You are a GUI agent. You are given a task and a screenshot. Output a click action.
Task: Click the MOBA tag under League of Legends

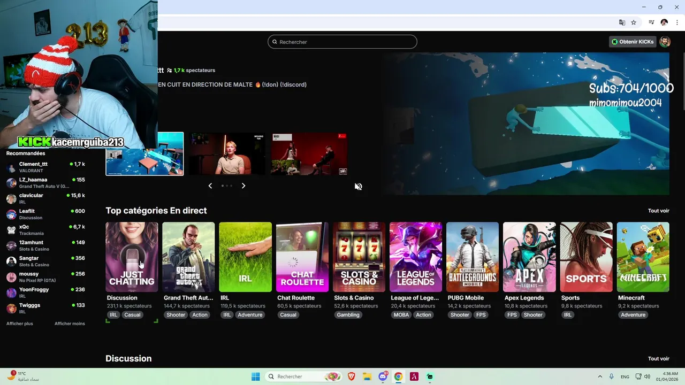[401, 315]
